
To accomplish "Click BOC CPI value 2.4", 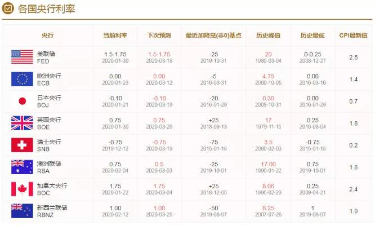I will [353, 189].
